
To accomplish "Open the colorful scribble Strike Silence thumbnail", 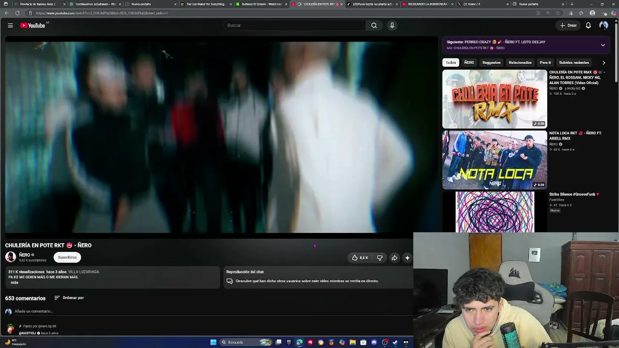I will pos(495,212).
